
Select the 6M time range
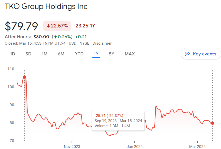coord(61,54)
